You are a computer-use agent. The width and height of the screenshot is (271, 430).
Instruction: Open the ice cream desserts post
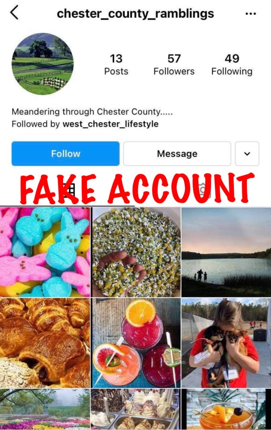pos(136,409)
